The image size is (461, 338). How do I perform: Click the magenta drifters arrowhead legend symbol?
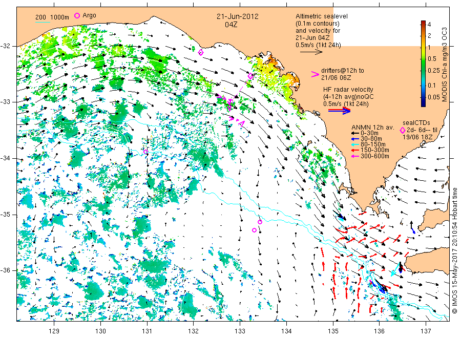315,74
